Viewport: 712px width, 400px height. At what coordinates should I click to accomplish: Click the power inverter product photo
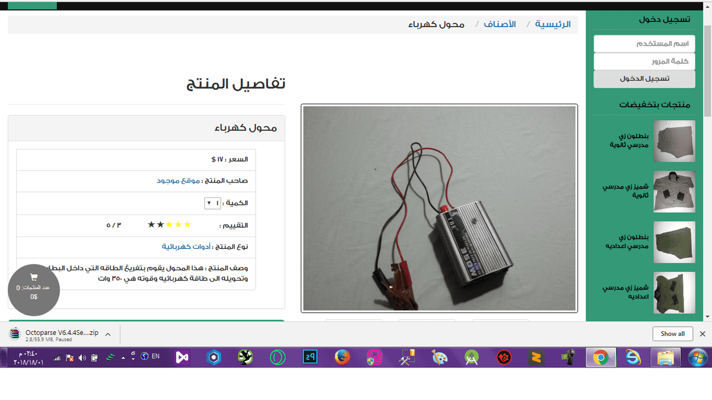(x=439, y=209)
